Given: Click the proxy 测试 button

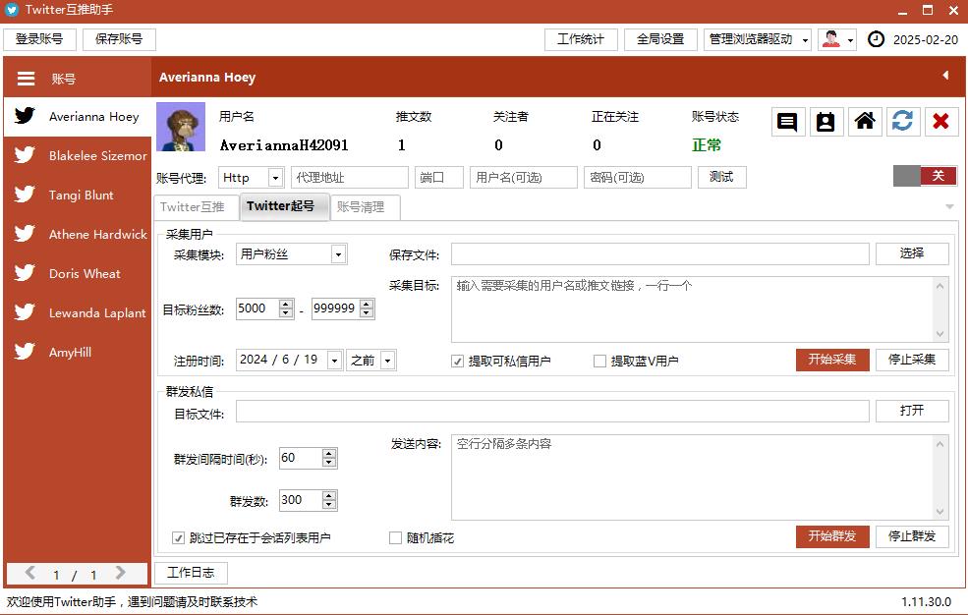Looking at the screenshot, I should coord(721,178).
